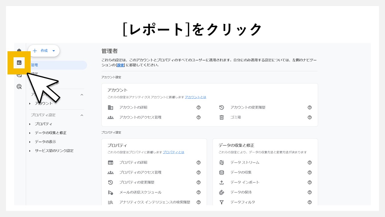Follow the アカウントとは link
385x217 pixels.
196,97
